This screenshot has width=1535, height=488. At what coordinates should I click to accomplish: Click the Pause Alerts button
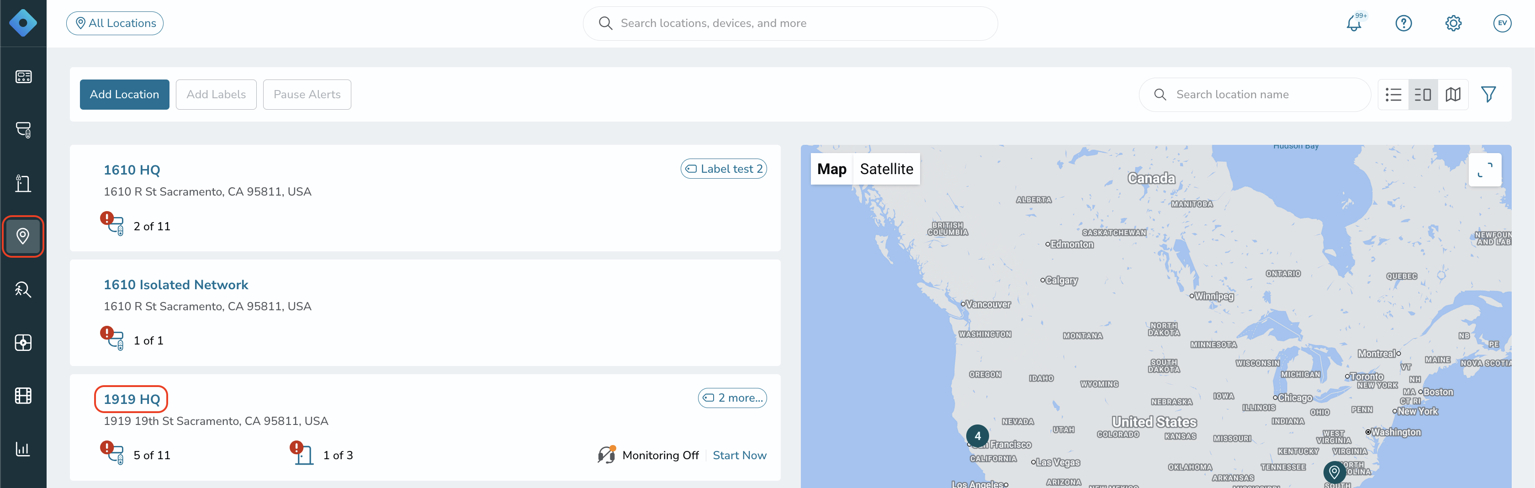(307, 95)
